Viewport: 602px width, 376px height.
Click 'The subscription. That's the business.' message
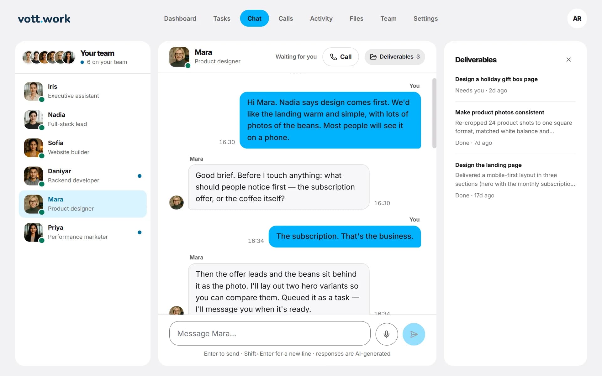click(x=345, y=237)
